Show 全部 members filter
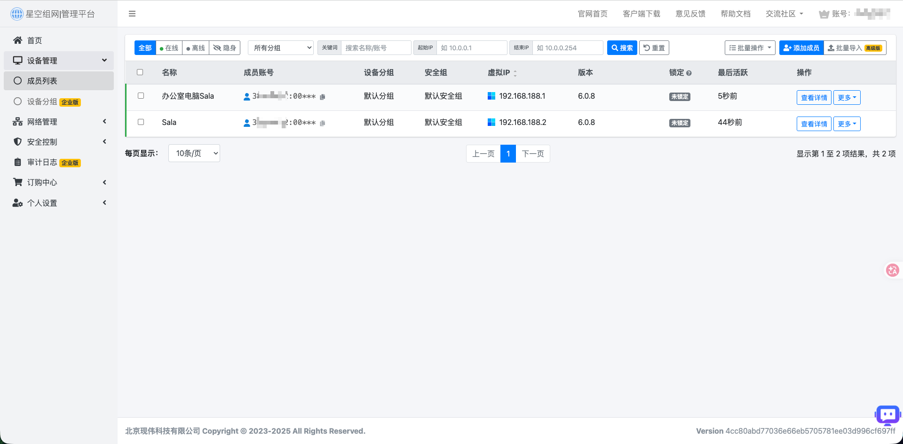903x444 pixels. coord(145,48)
